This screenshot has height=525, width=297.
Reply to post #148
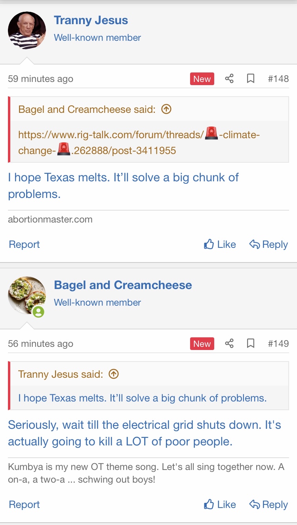268,244
